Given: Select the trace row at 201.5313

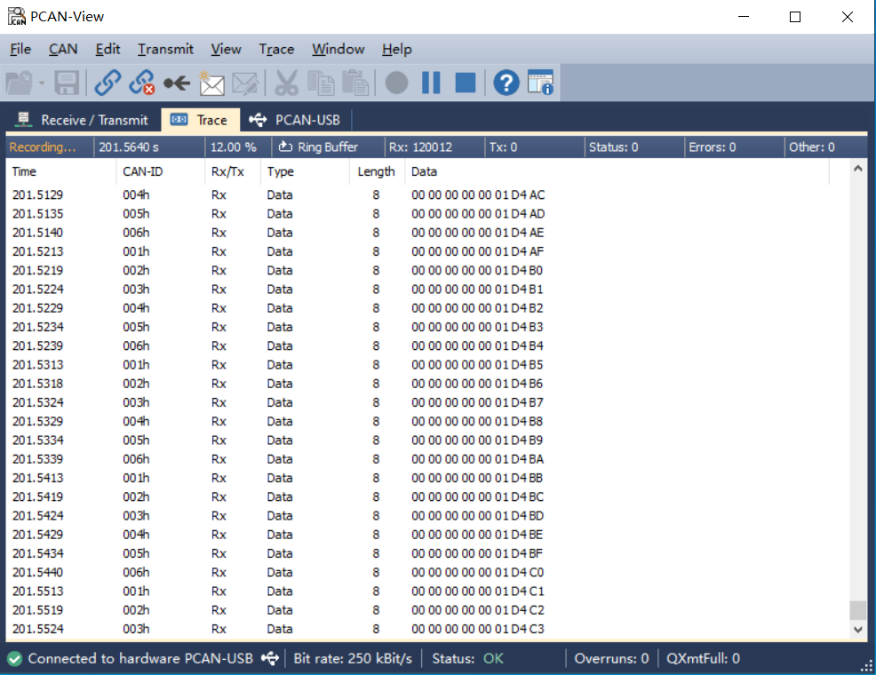Looking at the screenshot, I should point(427,364).
